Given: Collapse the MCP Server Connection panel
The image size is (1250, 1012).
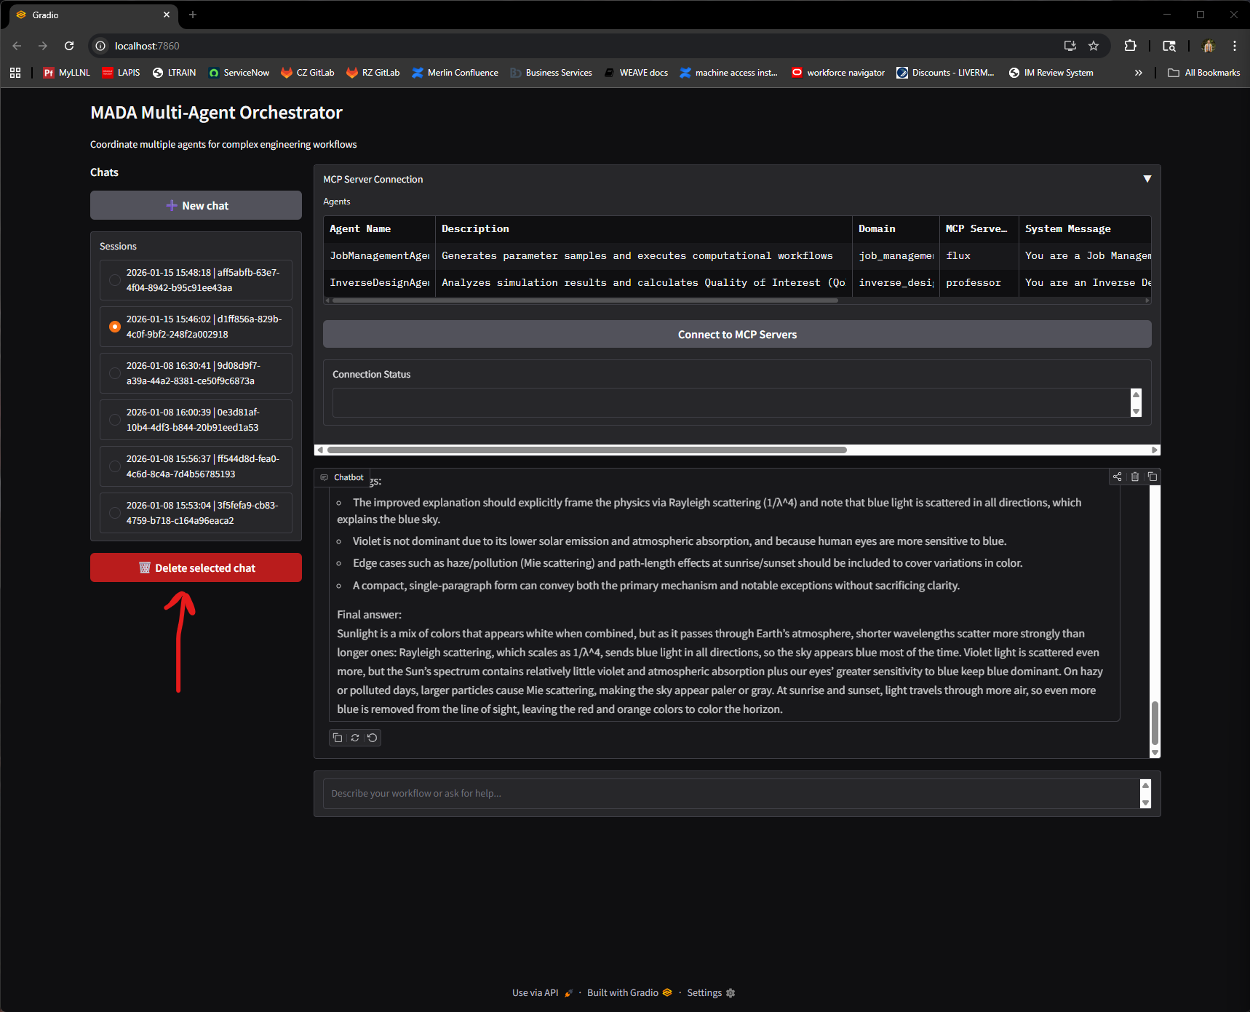Looking at the screenshot, I should pos(1147,179).
